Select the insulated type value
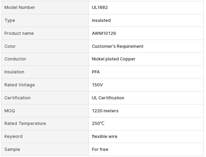 pyautogui.click(x=101, y=20)
